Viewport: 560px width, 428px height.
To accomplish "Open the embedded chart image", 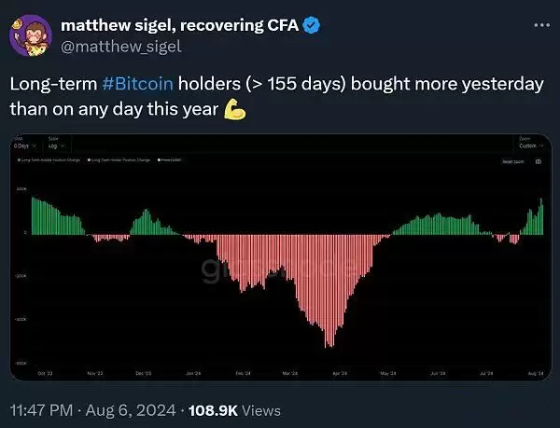I will point(280,256).
